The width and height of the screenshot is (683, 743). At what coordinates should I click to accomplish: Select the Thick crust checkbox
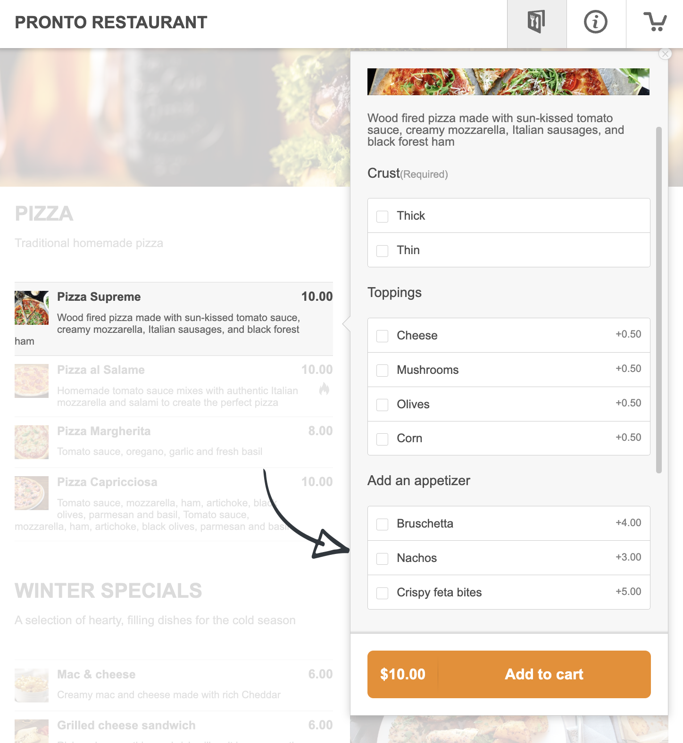[383, 216]
